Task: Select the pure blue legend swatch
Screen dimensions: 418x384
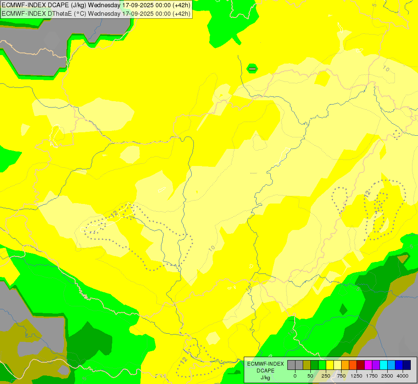Action: (399, 365)
